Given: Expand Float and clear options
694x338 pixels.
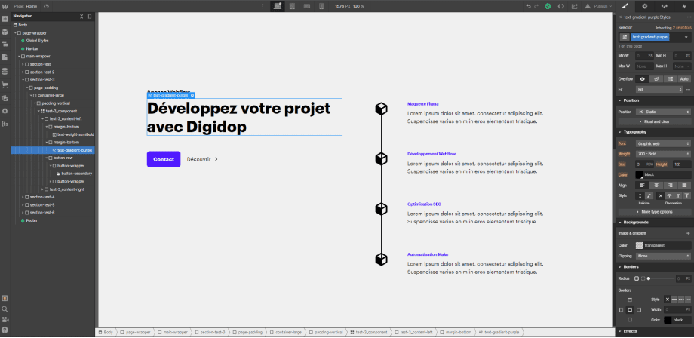Looking at the screenshot, I should tap(654, 121).
